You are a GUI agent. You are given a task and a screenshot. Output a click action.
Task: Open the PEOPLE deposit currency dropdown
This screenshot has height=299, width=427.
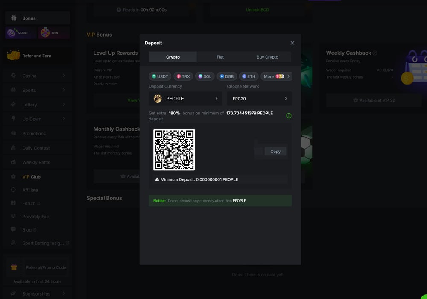tap(185, 99)
